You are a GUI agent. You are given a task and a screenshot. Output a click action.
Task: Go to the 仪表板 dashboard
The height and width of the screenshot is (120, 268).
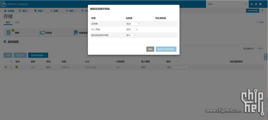(9, 11)
